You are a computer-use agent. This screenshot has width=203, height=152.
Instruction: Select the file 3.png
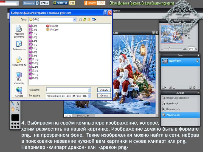tap(33, 33)
